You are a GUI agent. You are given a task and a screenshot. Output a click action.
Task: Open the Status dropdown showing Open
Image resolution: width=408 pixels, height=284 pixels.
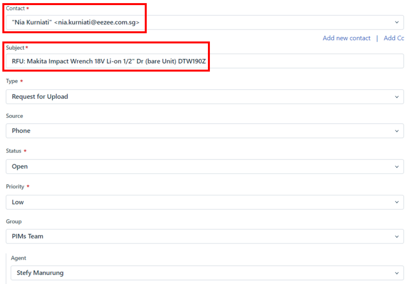[x=205, y=167]
